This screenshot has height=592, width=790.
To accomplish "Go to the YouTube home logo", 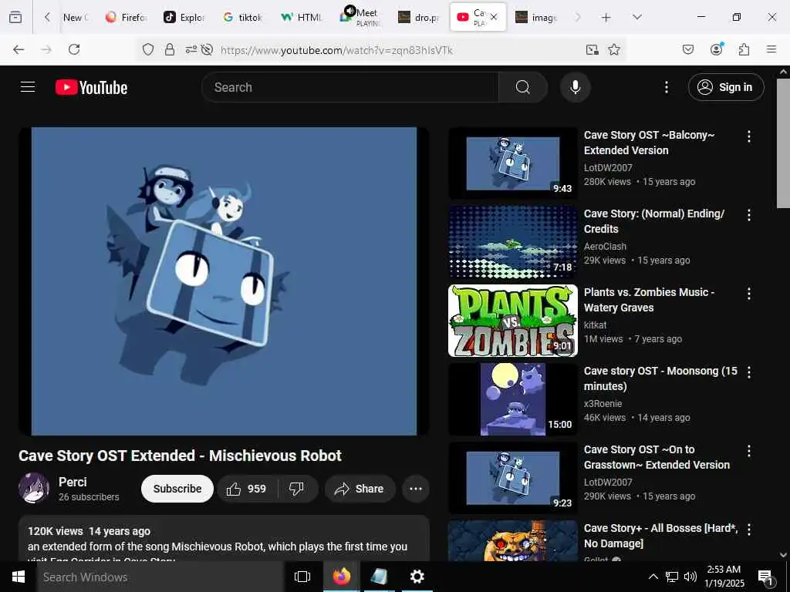I will click(x=91, y=88).
